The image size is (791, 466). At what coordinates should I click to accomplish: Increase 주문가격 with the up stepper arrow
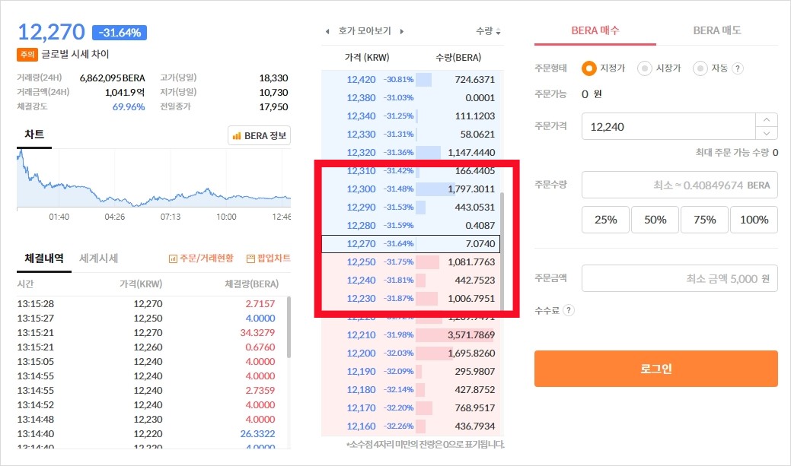(x=767, y=120)
